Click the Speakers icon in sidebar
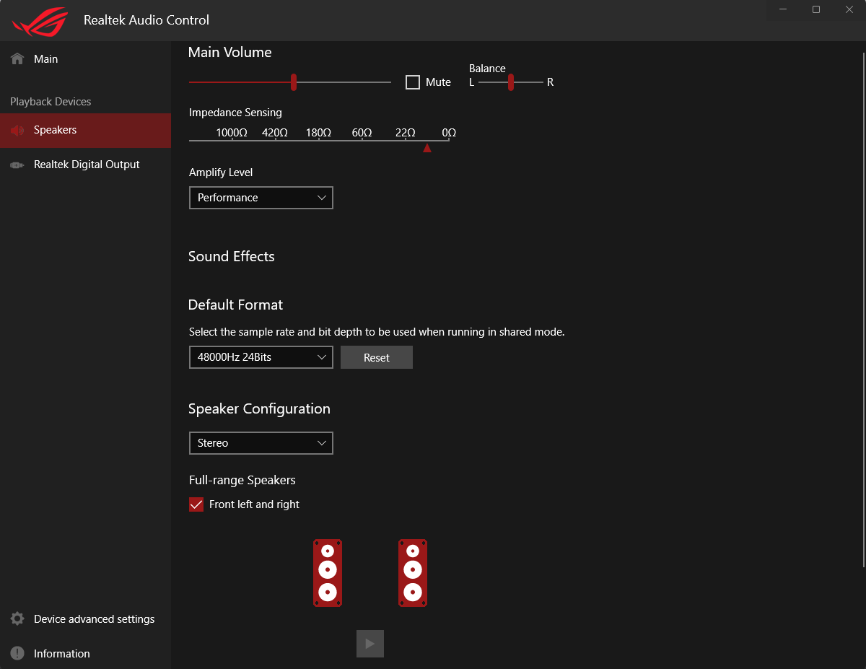The width and height of the screenshot is (866, 669). (x=17, y=131)
